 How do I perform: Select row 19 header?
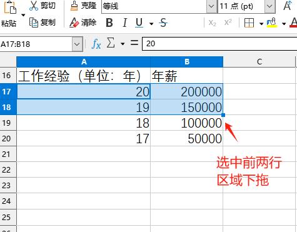pyautogui.click(x=8, y=123)
